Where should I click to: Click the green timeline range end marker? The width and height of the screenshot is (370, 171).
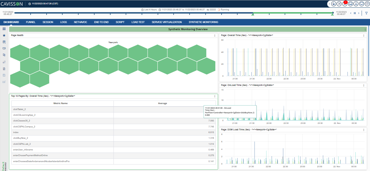coord(332,14)
